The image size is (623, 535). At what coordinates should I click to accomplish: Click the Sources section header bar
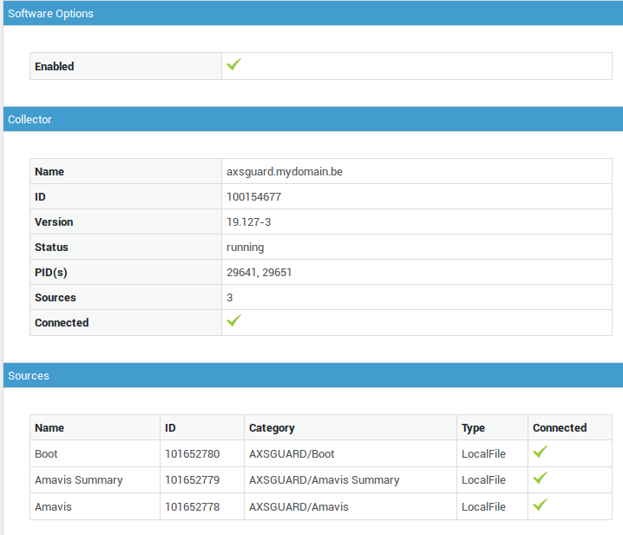(x=313, y=375)
